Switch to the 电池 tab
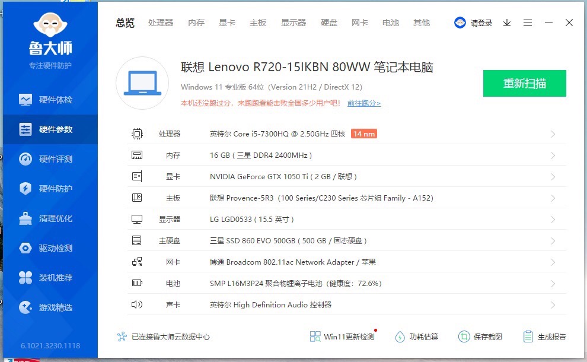The width and height of the screenshot is (587, 362). point(391,23)
